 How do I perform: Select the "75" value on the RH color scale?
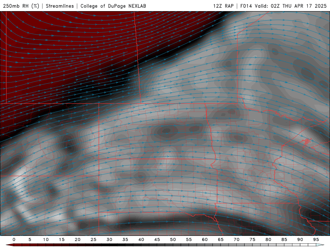click(x=252, y=240)
